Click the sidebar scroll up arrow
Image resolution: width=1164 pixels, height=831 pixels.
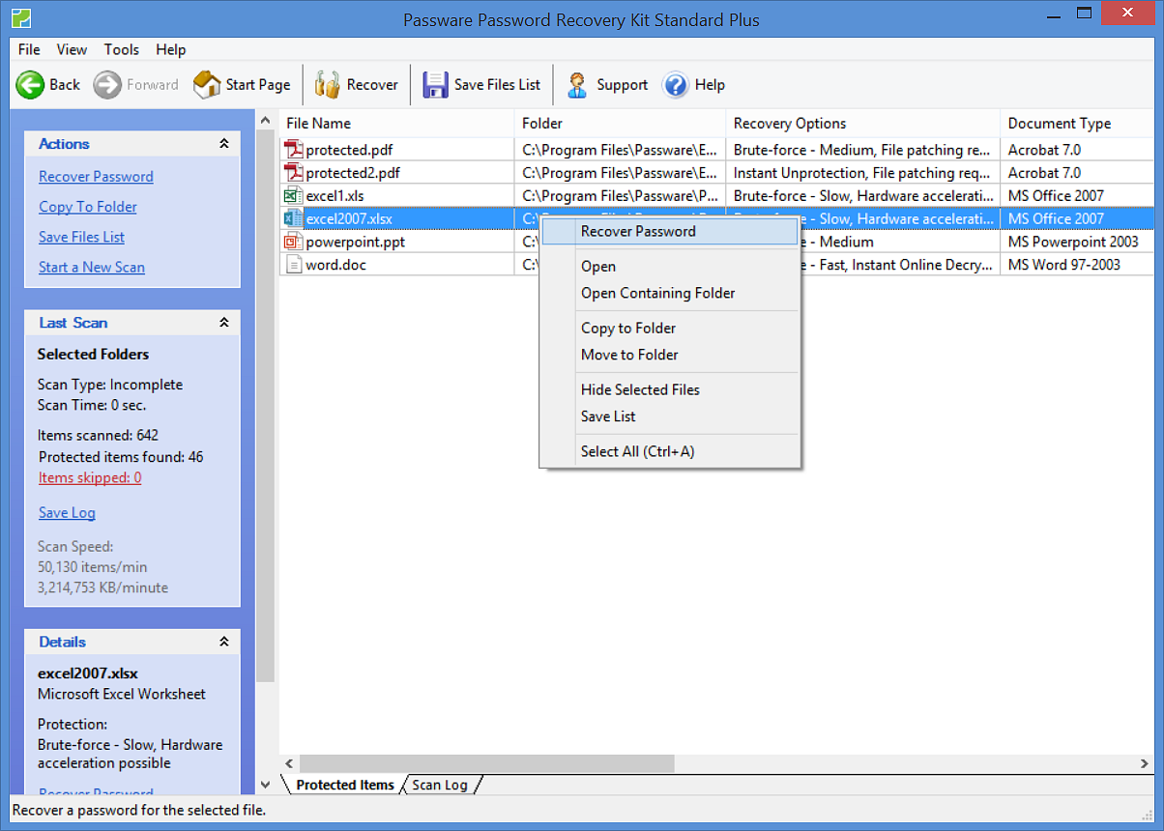tap(267, 119)
